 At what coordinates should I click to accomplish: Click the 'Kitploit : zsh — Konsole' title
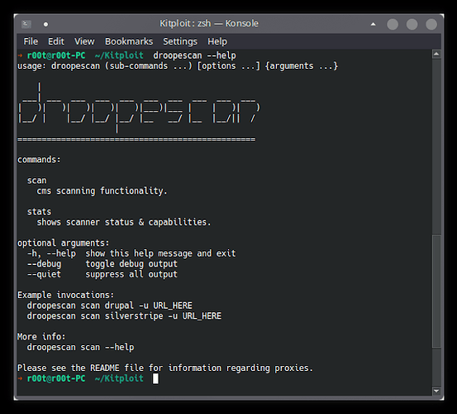click(209, 23)
